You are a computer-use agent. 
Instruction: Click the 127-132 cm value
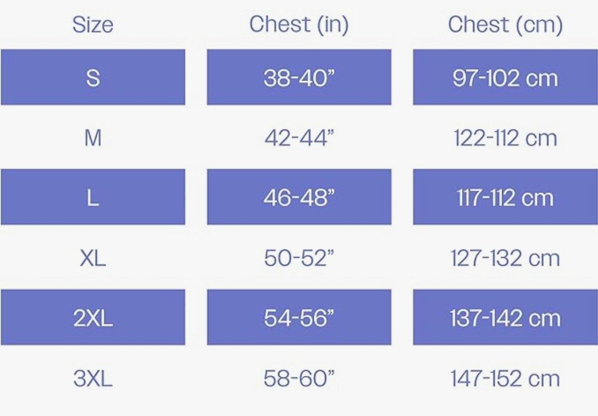(505, 258)
